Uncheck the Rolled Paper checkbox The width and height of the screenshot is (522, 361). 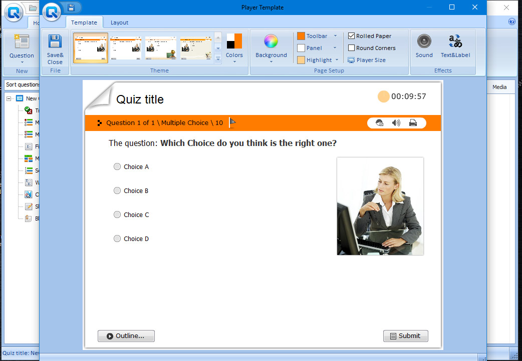point(351,36)
